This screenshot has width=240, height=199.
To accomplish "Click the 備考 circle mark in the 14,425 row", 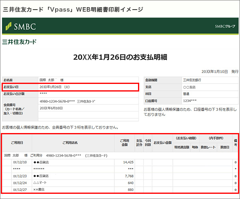I will point(236,162).
